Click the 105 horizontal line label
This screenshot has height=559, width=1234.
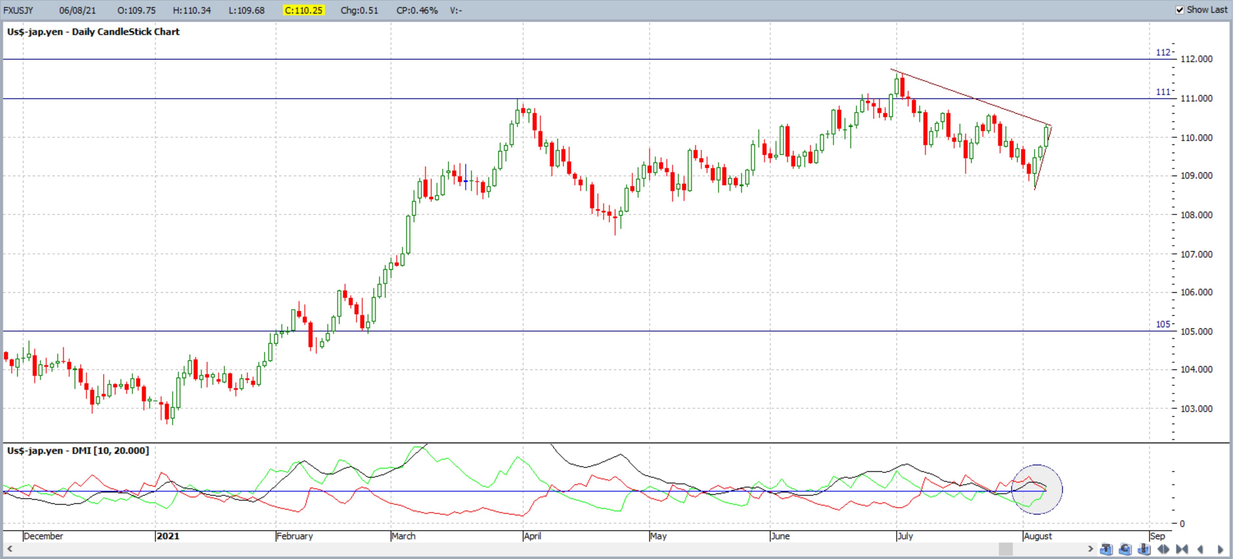[x=1163, y=324]
